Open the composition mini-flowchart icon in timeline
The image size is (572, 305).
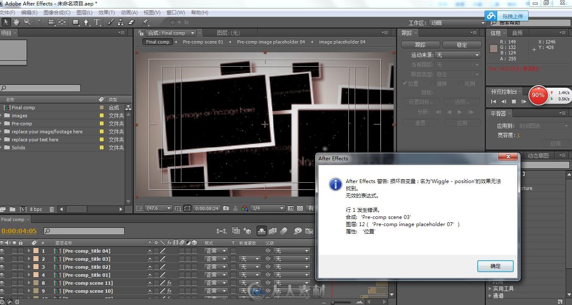221,231
